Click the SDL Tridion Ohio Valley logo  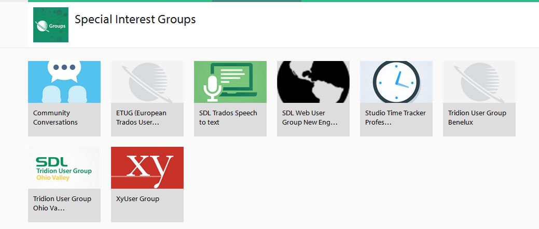pos(64,167)
